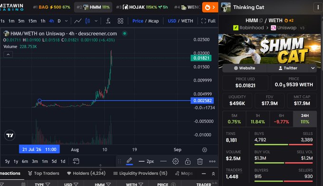Open the token Website link
Screen dimensions: 323x186
245,68
